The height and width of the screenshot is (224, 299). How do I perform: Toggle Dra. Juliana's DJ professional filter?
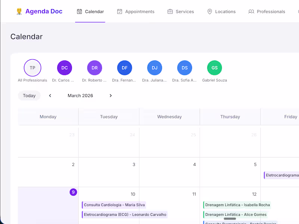pyautogui.click(x=154, y=68)
